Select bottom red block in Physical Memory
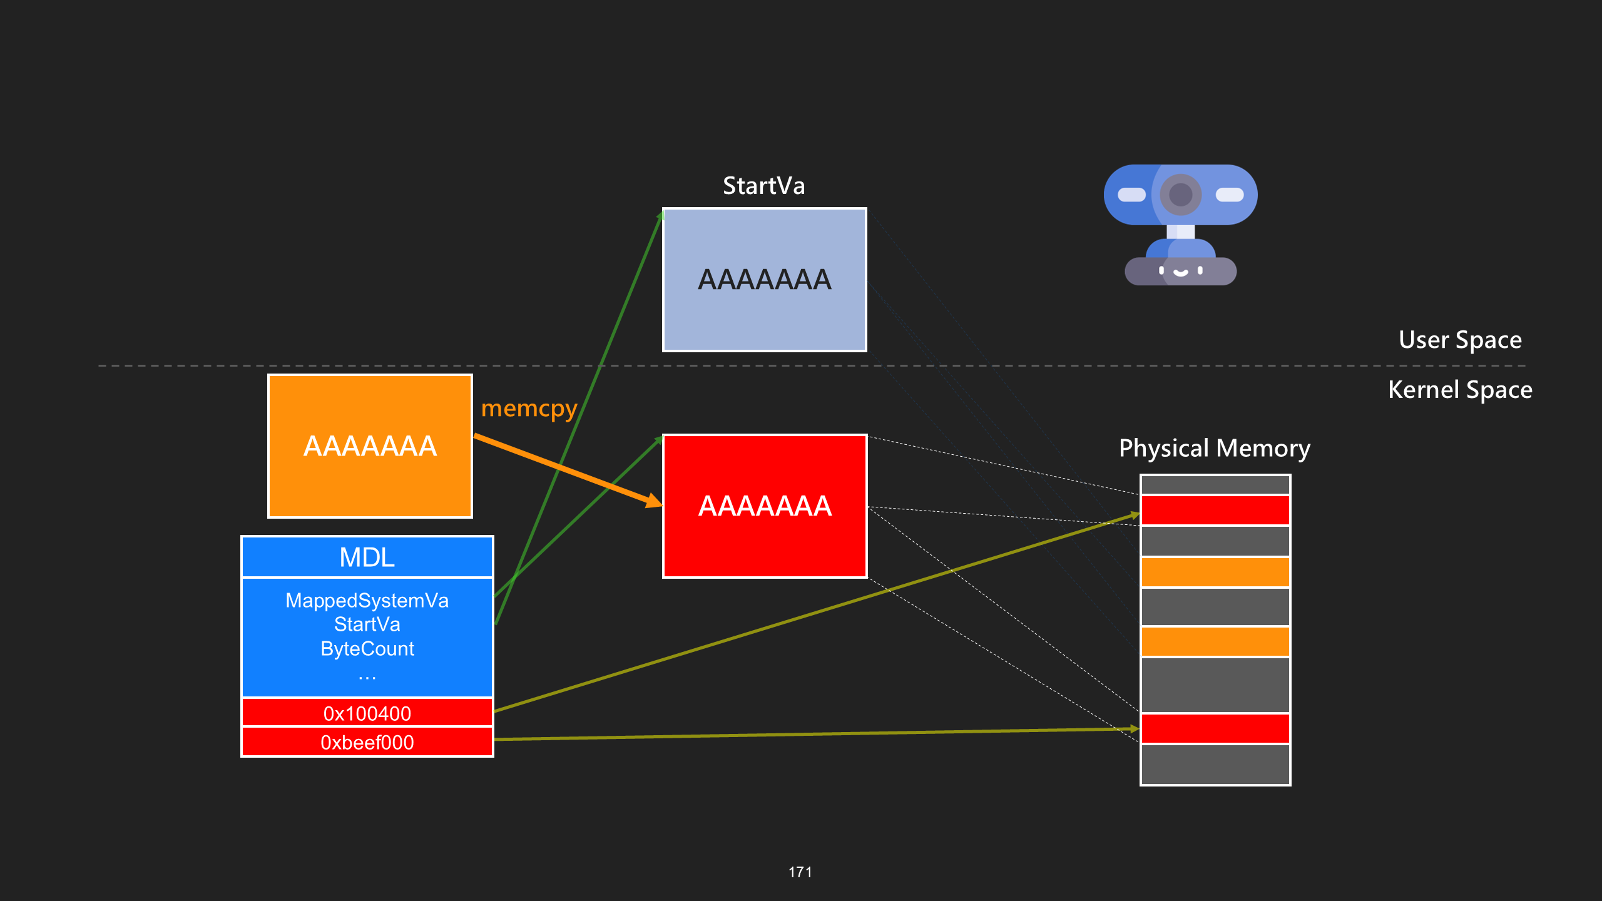The image size is (1602, 901). 1215,728
